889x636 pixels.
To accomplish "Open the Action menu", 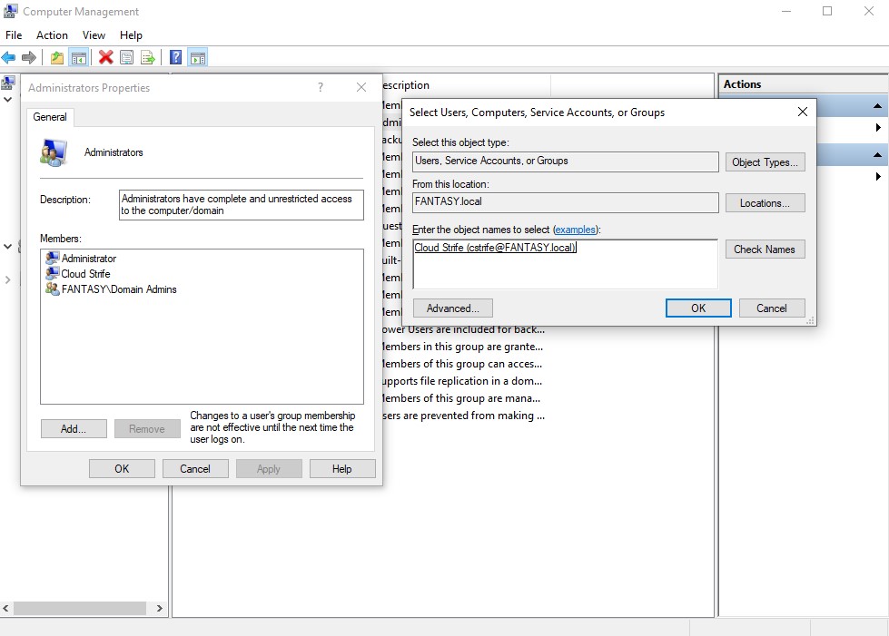I will click(x=52, y=35).
